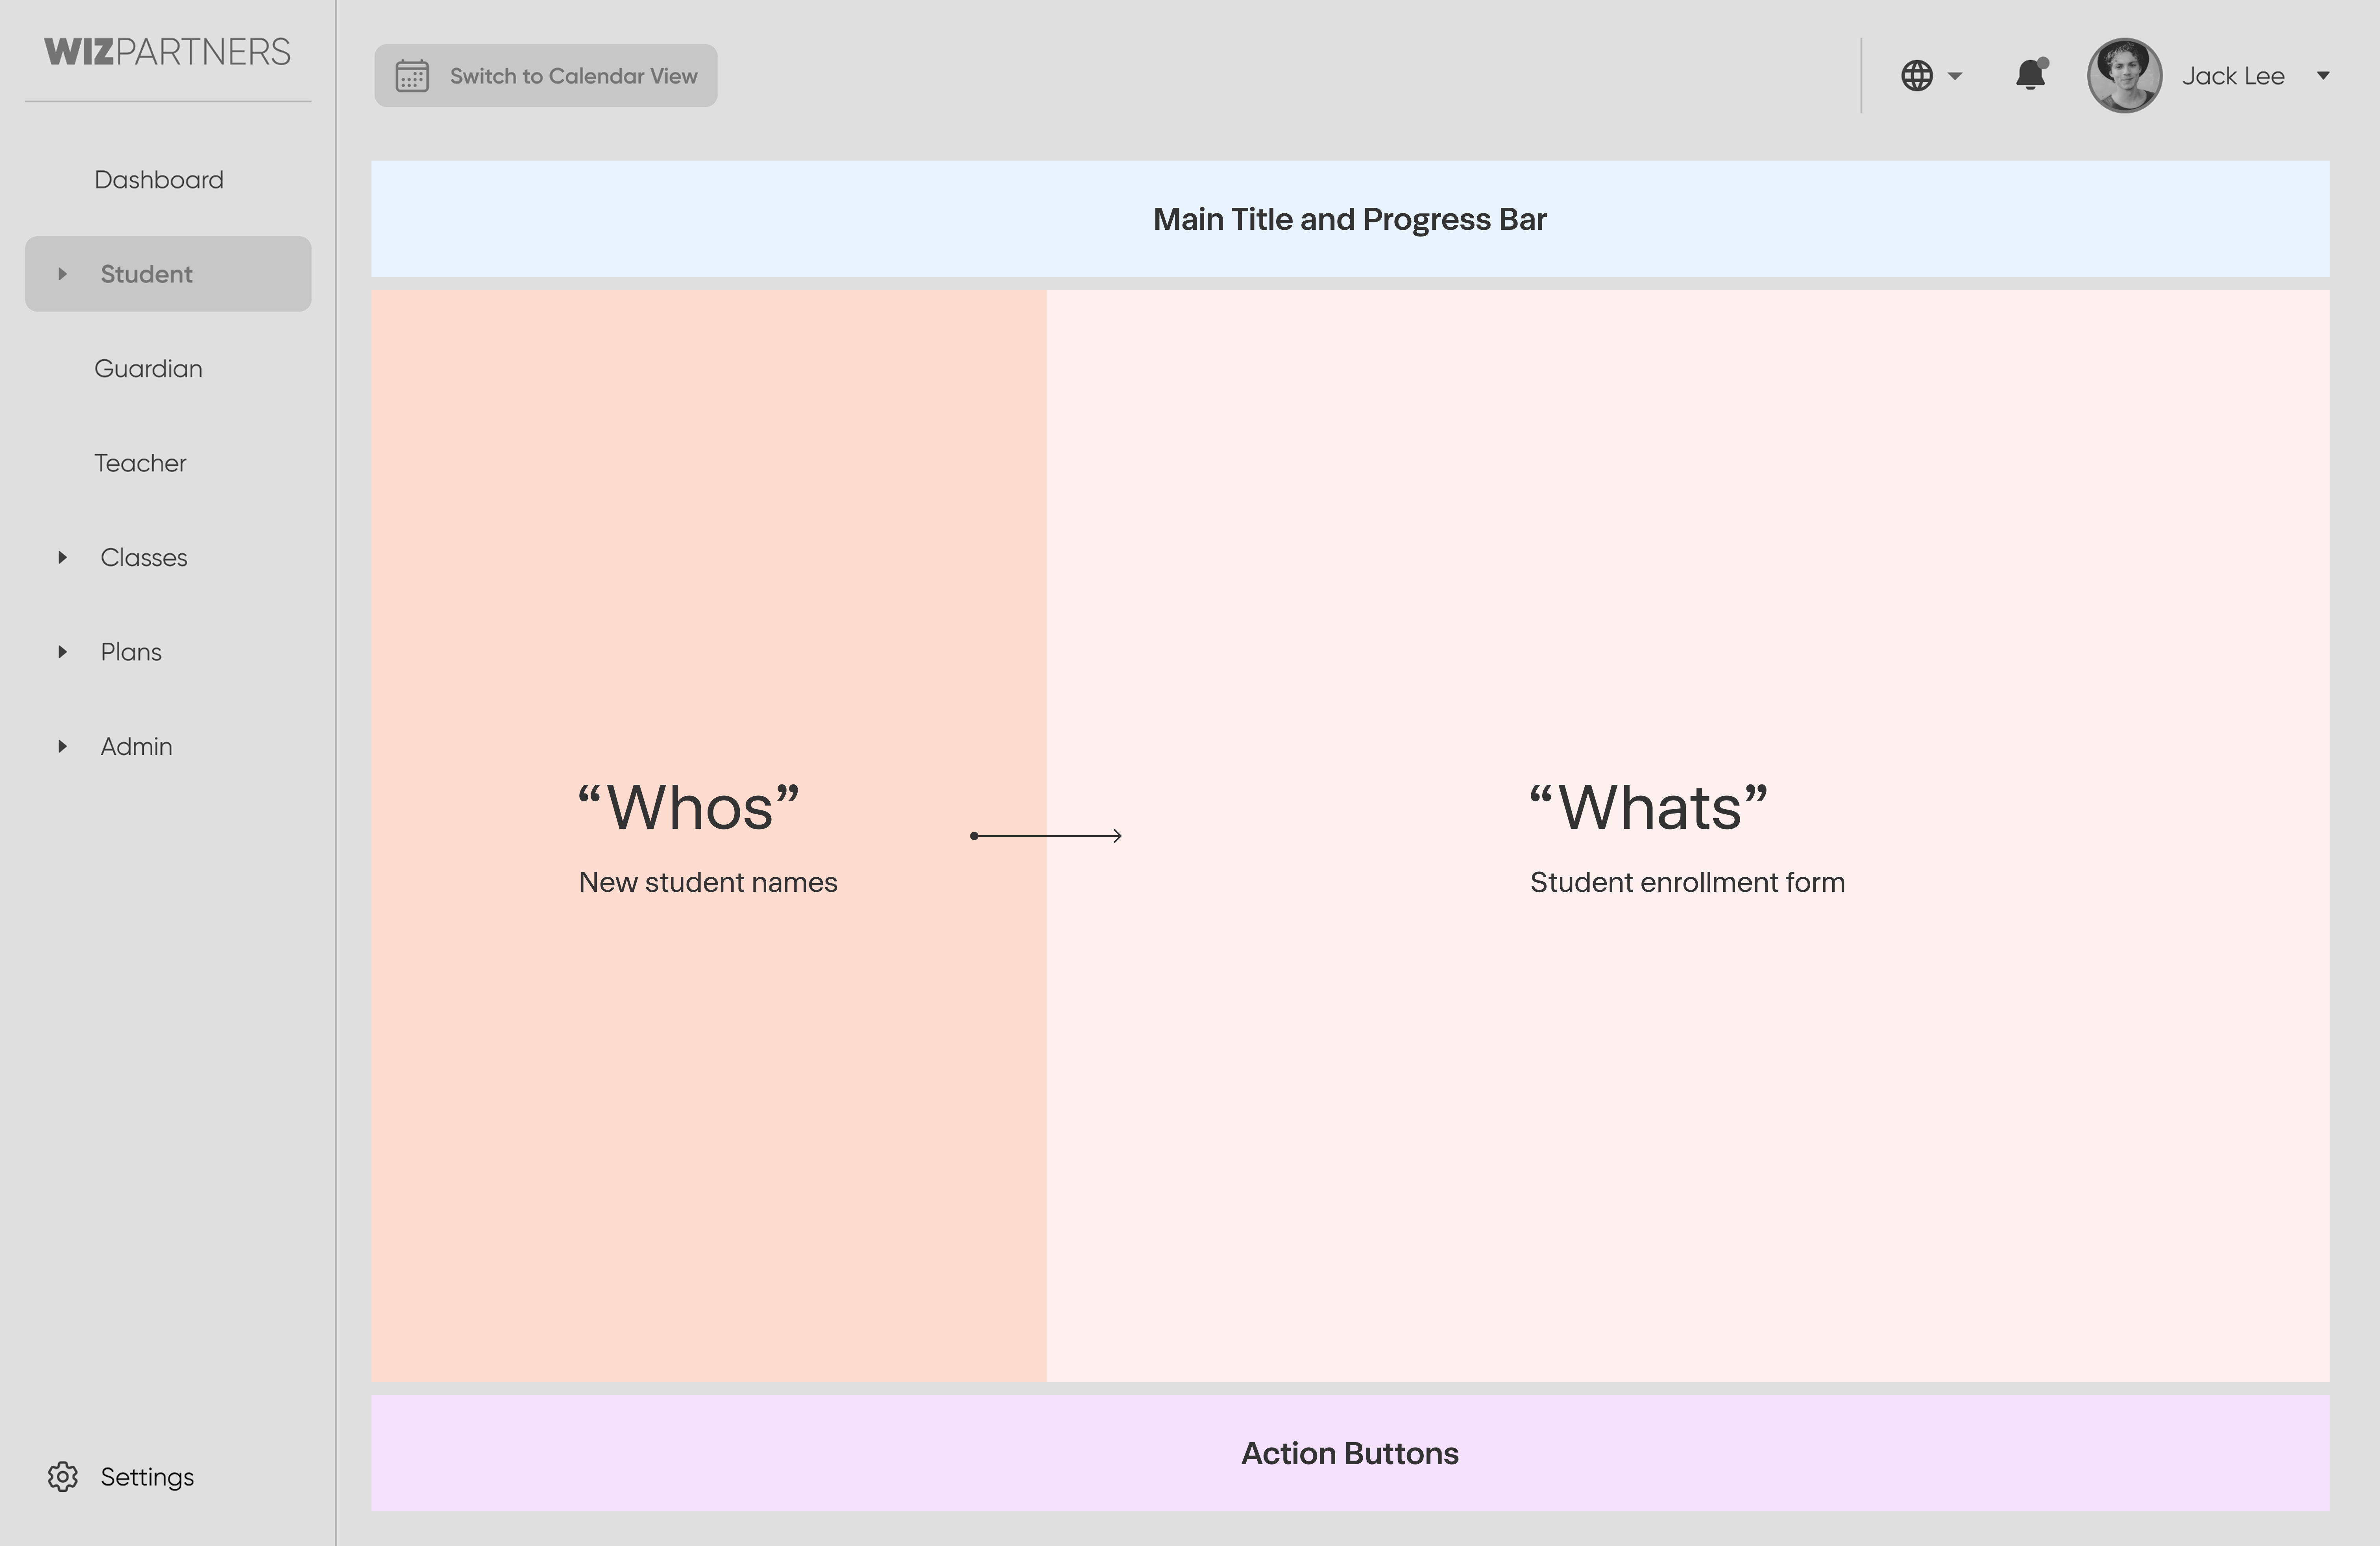Click the New student names label
This screenshot has width=2380, height=1546.
point(708,882)
